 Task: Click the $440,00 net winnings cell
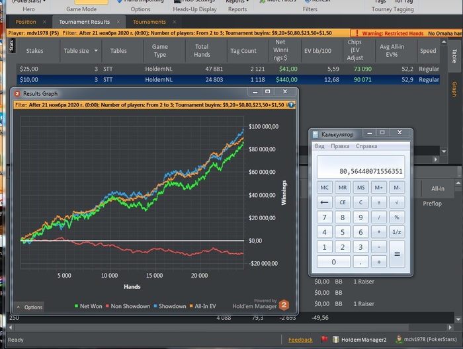coord(286,80)
